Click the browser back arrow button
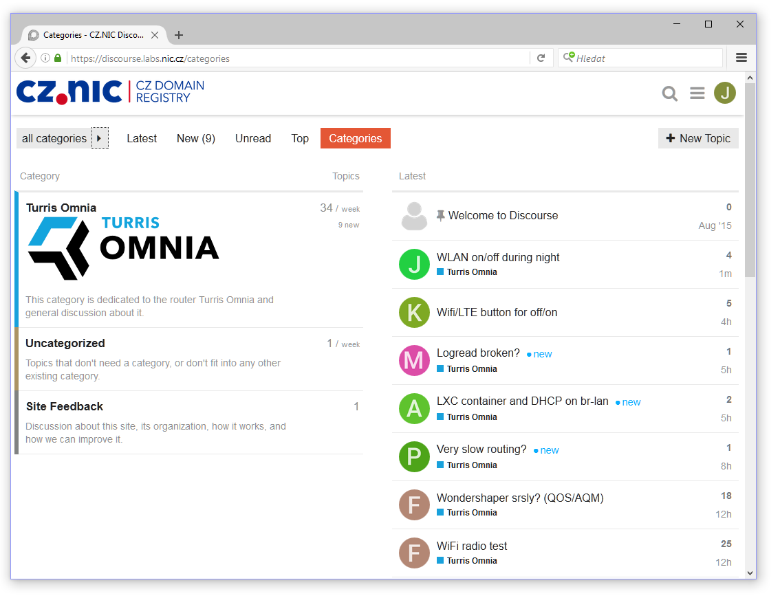Image resolution: width=780 pixels, height=598 pixels. pos(25,58)
